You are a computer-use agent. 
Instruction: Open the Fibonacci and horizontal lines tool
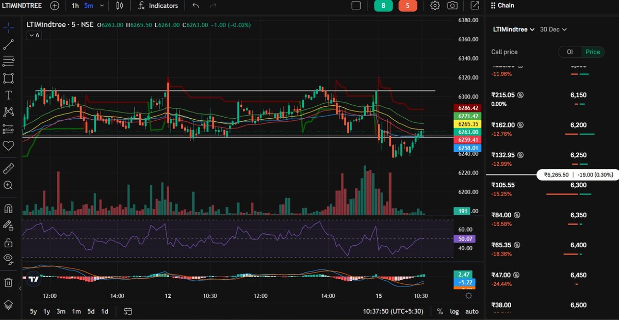coord(8,61)
